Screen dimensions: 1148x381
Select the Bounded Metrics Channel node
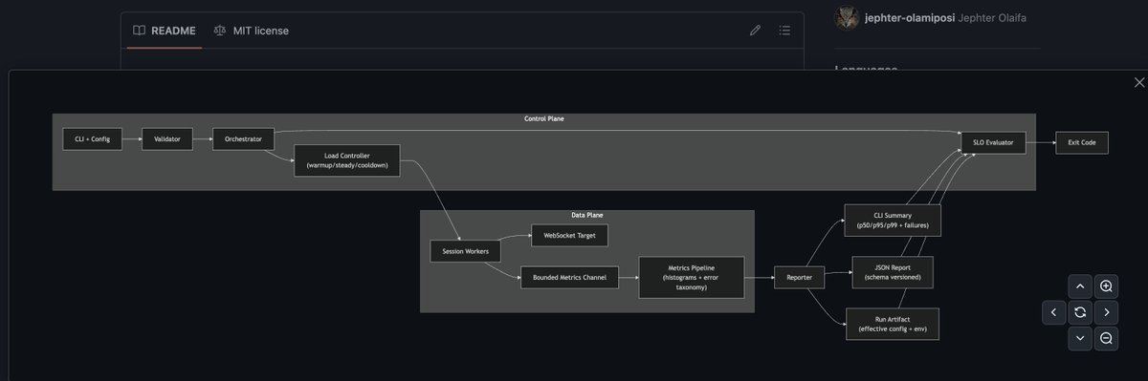tap(569, 278)
